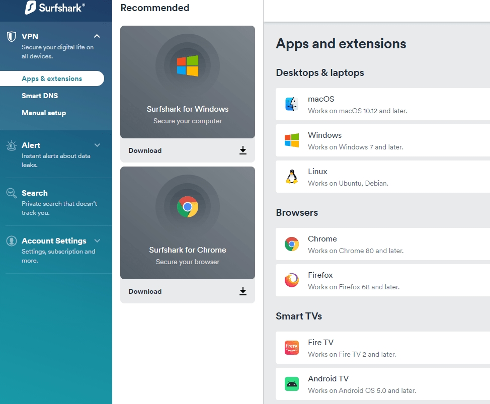Click the Alert bell icon
This screenshot has width=490, height=404.
tap(11, 144)
